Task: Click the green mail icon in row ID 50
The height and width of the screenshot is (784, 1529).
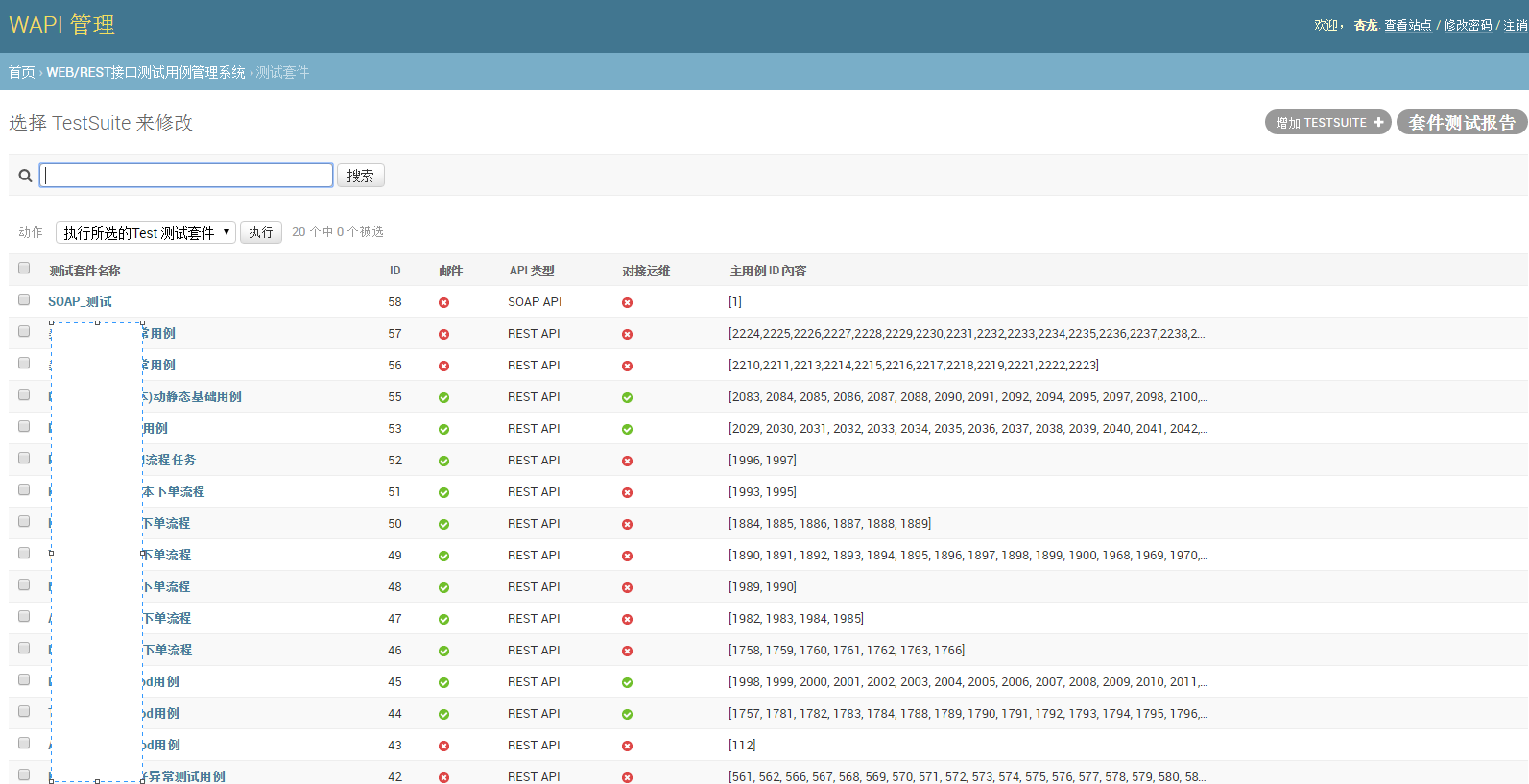Action: (x=443, y=524)
